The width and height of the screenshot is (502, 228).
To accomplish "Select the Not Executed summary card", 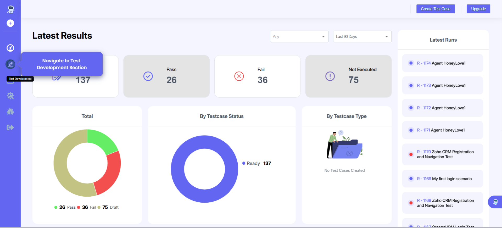I will coord(348,76).
